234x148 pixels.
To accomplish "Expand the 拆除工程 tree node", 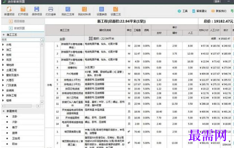I will coord(3,95).
